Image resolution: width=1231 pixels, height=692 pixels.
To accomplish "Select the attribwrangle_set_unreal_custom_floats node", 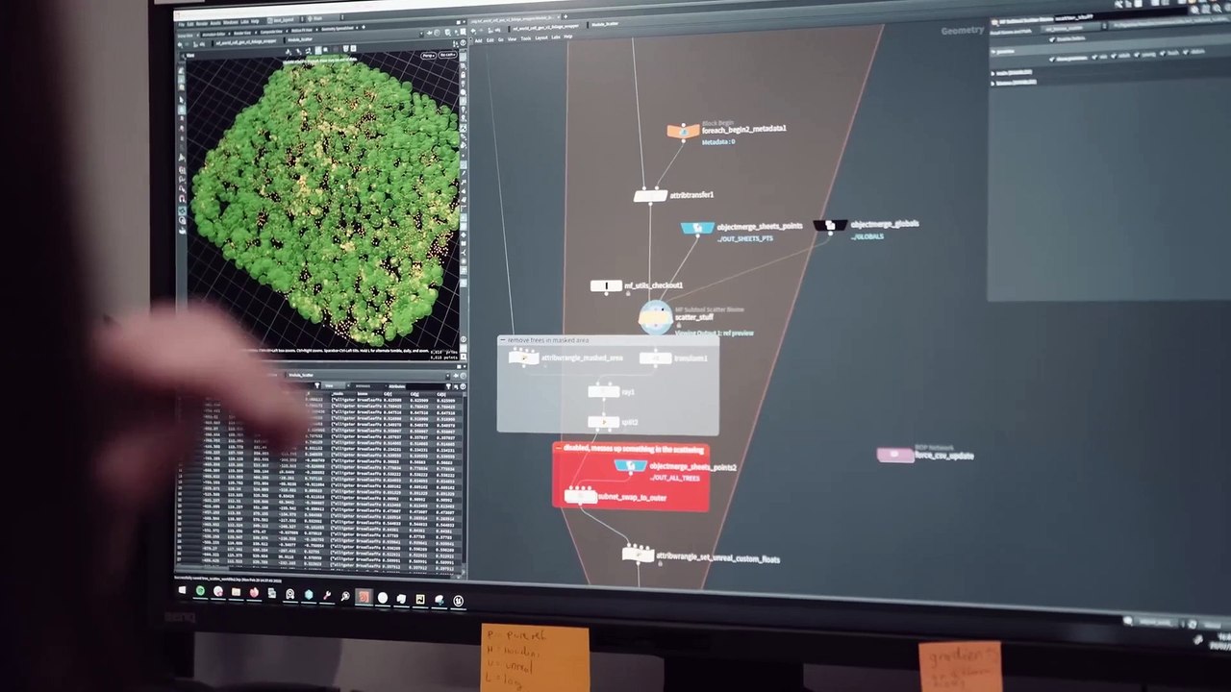I will pos(638,554).
